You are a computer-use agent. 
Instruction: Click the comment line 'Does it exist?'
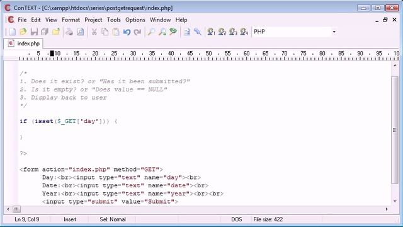coord(105,81)
